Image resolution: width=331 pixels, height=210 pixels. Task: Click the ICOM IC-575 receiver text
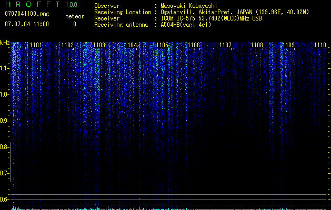pos(211,18)
